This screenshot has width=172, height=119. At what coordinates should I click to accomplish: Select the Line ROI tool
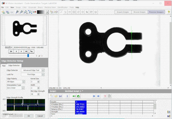coord(61,12)
